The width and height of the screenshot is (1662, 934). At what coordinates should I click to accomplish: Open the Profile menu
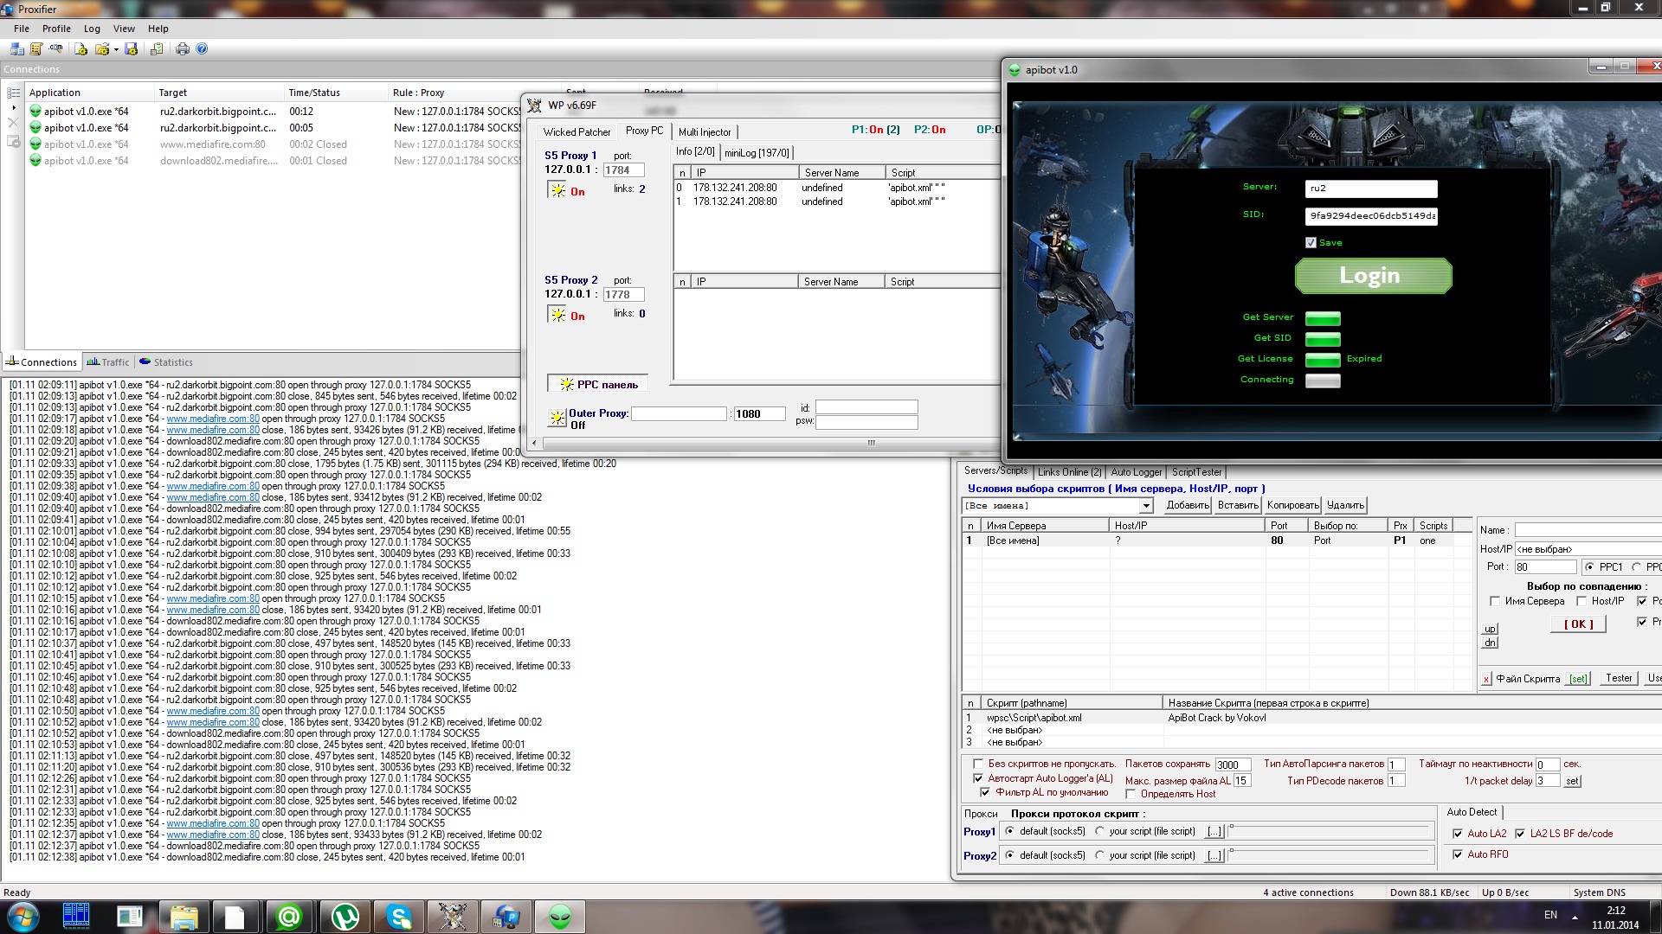pos(56,29)
